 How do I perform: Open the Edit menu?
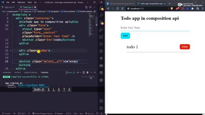pyautogui.click(x=13, y=2)
